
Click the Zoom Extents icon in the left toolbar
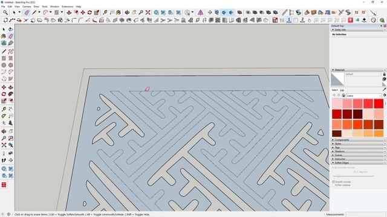click(4, 145)
